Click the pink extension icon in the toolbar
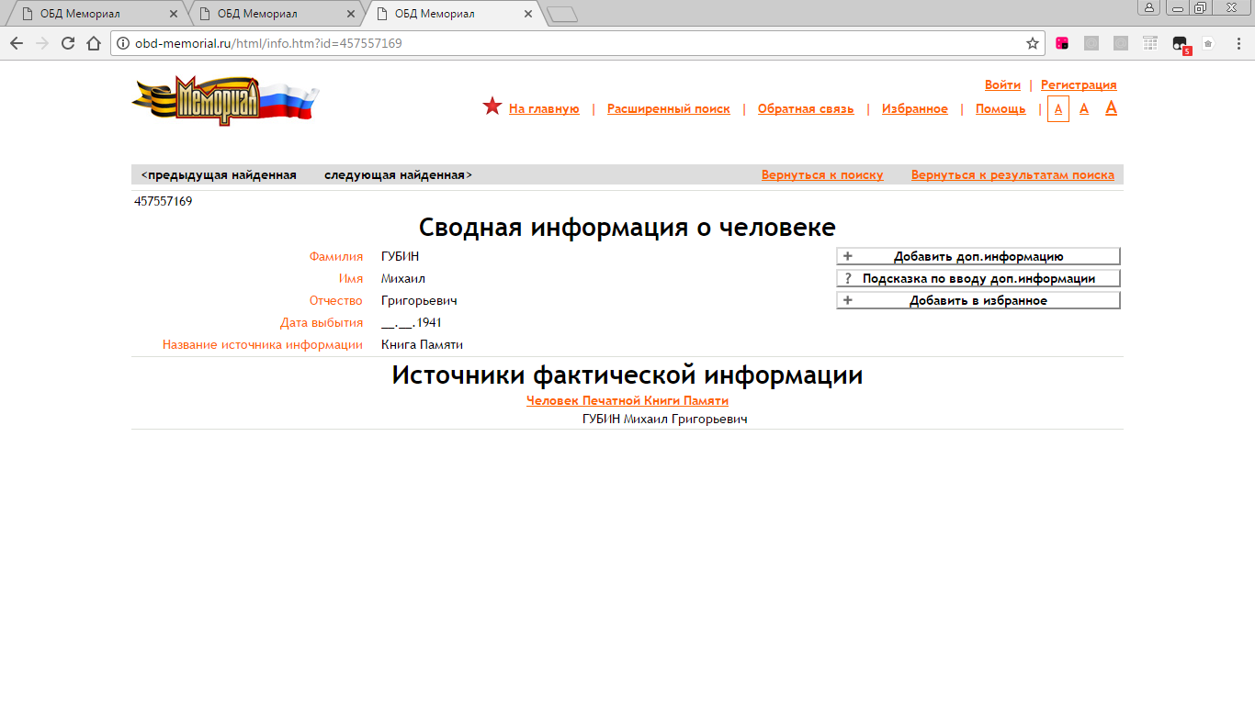 coord(1062,43)
